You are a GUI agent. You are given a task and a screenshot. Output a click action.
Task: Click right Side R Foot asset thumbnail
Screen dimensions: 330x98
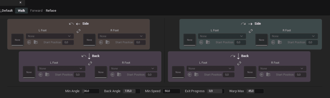coord(261,40)
